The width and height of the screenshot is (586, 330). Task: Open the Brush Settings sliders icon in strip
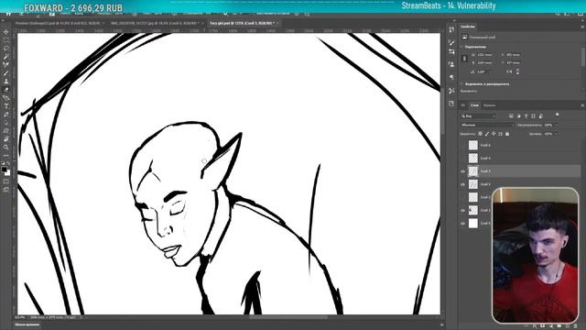tap(451, 51)
